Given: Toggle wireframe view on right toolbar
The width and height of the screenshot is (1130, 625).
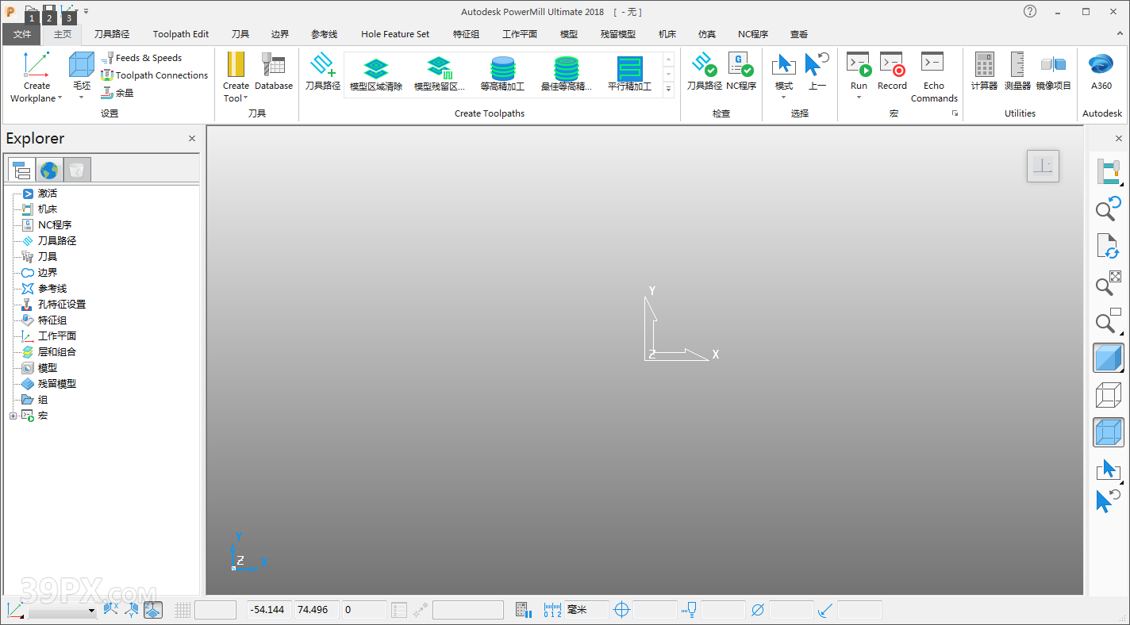Looking at the screenshot, I should [1108, 395].
